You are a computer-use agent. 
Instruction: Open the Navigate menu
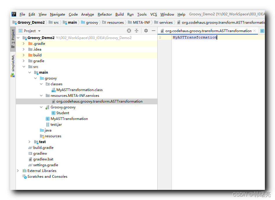[x=58, y=14]
